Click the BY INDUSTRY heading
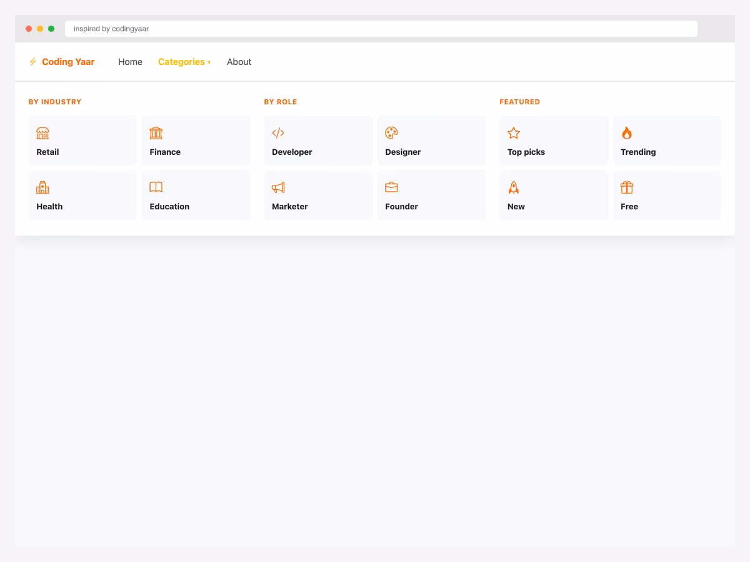This screenshot has width=750, height=562. click(x=55, y=102)
